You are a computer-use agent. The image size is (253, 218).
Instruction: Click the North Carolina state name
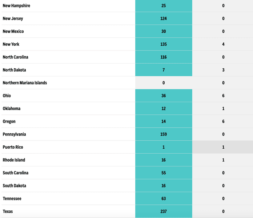click(15, 57)
